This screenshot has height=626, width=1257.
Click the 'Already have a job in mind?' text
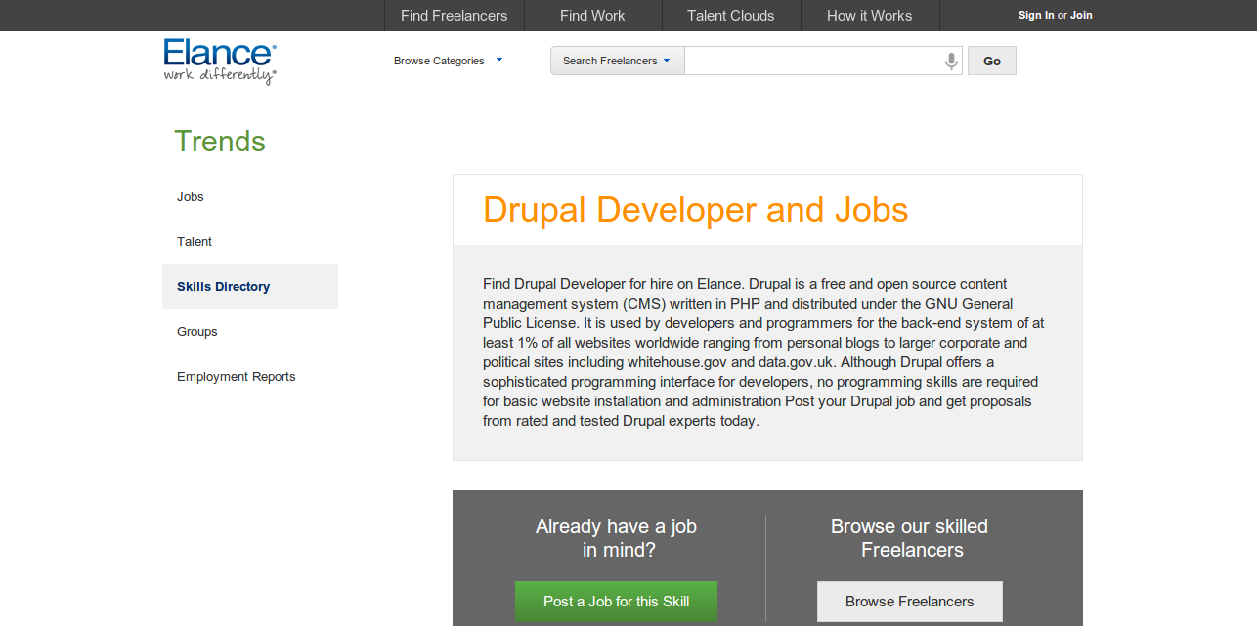616,538
